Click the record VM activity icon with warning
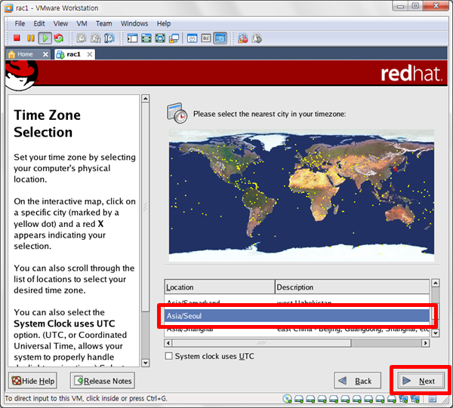The height and width of the screenshot is (408, 453). 243,38
